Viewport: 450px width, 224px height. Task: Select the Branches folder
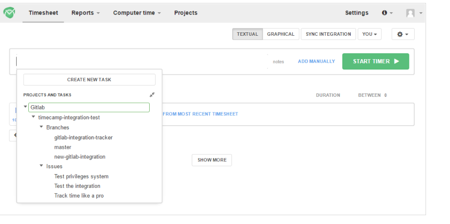pos(58,127)
